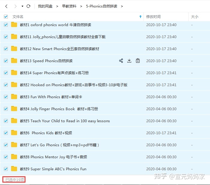Viewport: 210px width, 185px height.
Task: Open 教材3 Fun With Phonics 教材+单词卡
Action: 51,97
